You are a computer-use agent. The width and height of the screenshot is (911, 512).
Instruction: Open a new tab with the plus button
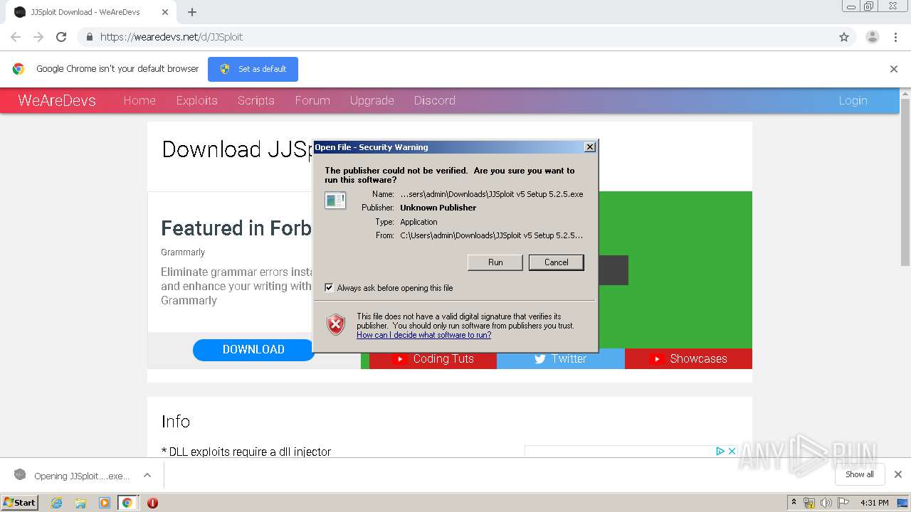point(191,12)
